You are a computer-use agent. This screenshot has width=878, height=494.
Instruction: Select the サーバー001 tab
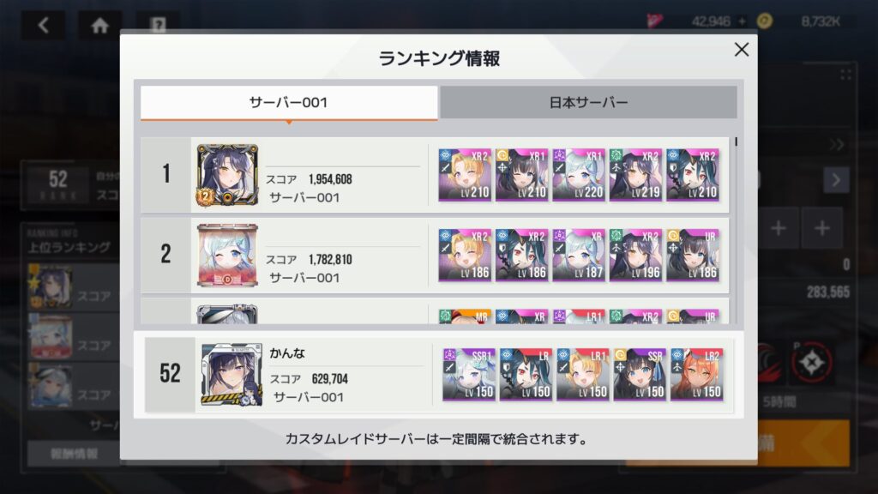288,103
